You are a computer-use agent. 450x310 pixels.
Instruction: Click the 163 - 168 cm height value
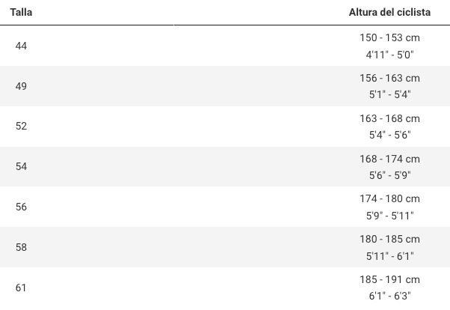pos(389,118)
